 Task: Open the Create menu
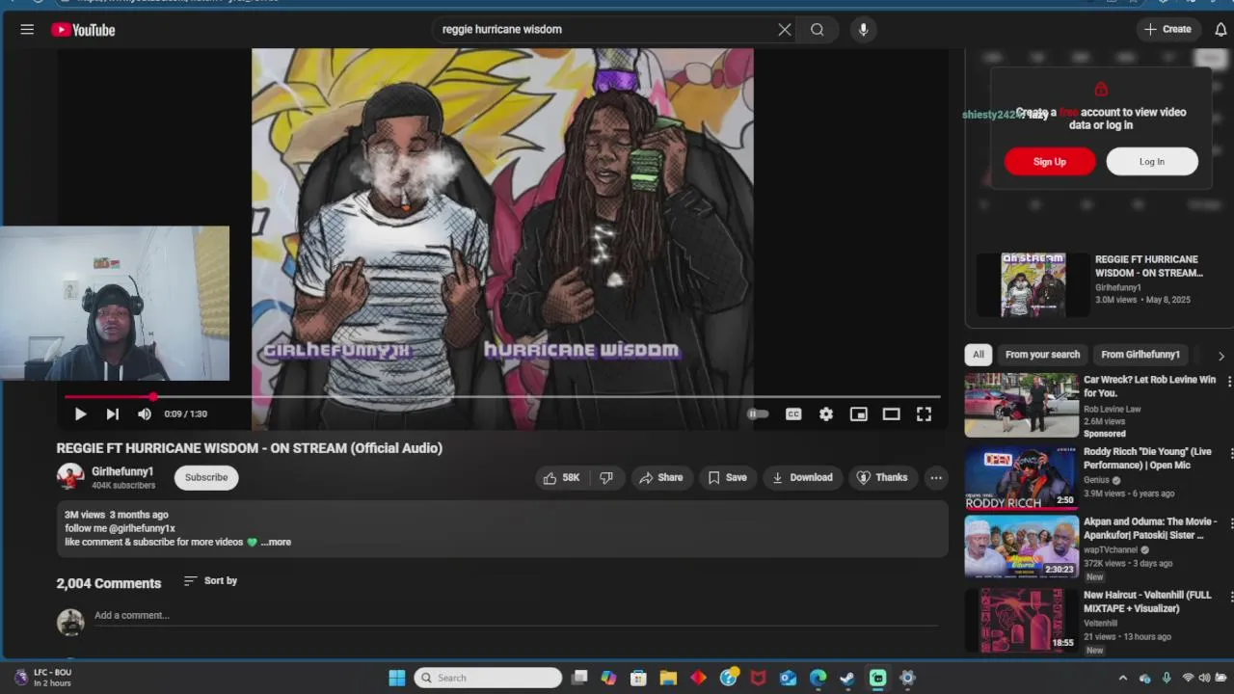click(x=1168, y=30)
